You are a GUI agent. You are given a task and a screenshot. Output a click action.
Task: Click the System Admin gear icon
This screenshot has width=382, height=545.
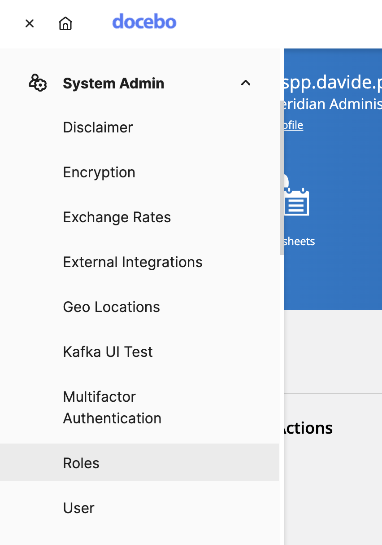[x=38, y=83]
